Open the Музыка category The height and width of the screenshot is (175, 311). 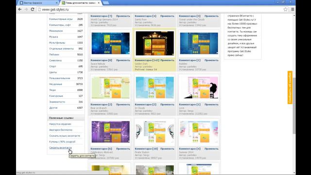[x=53, y=37]
